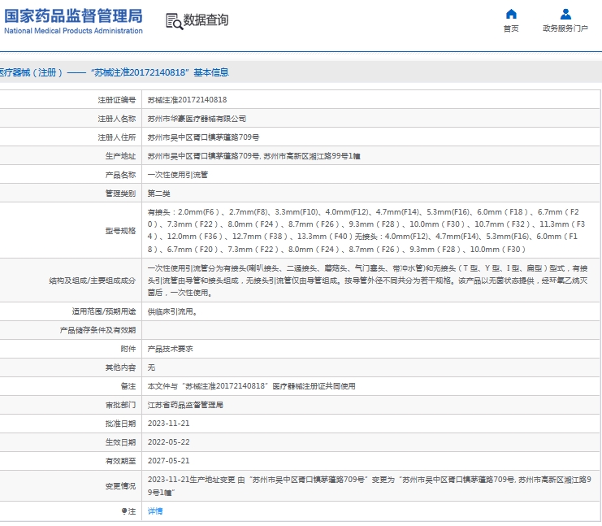Click the empty 产品储存条件及有效期 value cell
The width and height of the screenshot is (602, 526).
371,330
